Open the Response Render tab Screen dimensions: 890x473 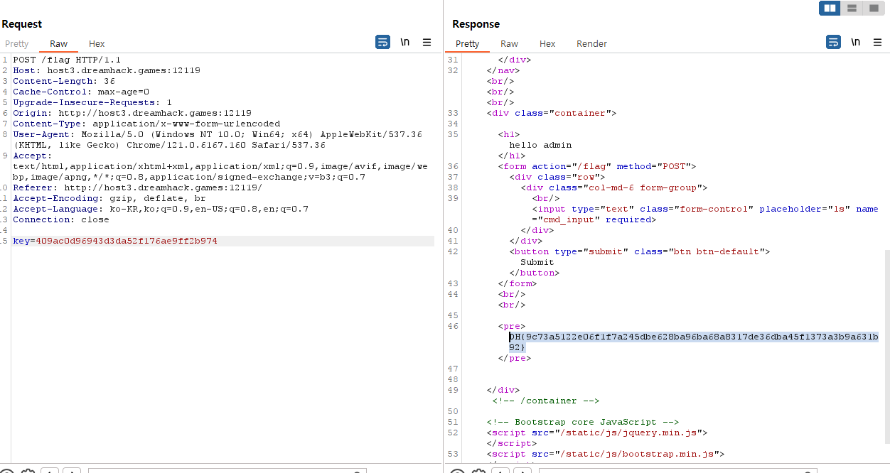click(591, 44)
